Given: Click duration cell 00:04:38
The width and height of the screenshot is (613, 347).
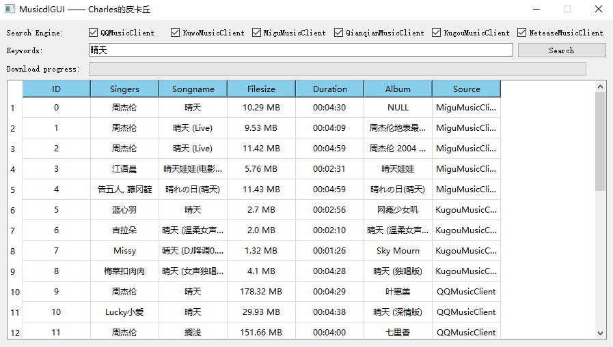Looking at the screenshot, I should click(329, 312).
